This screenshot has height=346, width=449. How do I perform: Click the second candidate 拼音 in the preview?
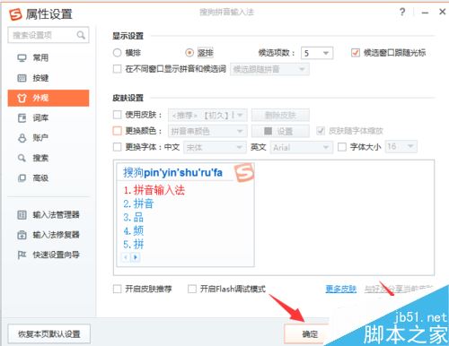click(138, 203)
